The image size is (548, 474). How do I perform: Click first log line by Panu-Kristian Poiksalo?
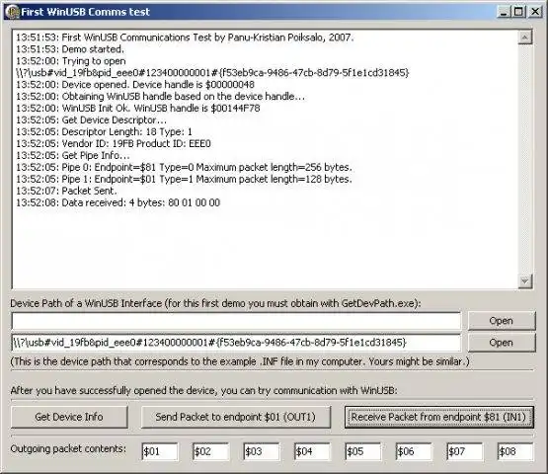tap(185, 38)
